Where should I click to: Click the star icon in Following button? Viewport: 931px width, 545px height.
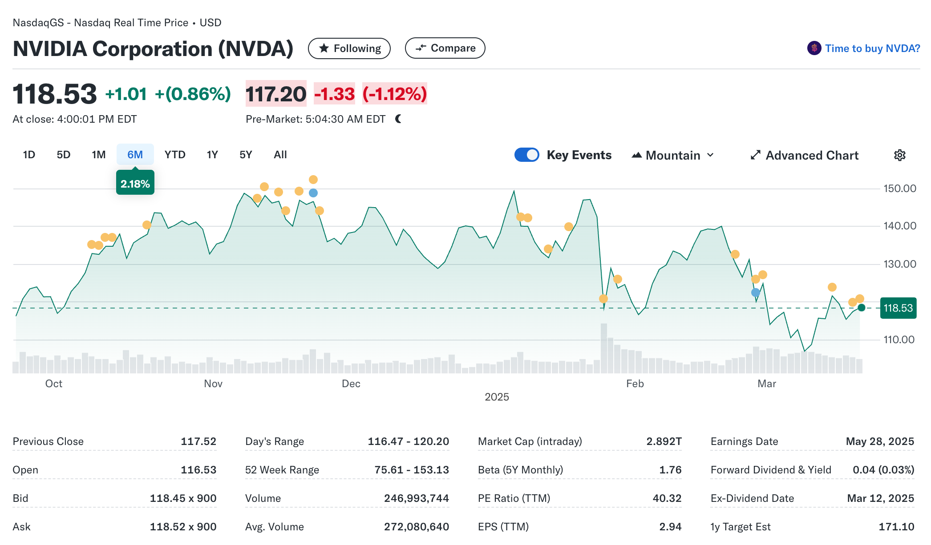[324, 48]
